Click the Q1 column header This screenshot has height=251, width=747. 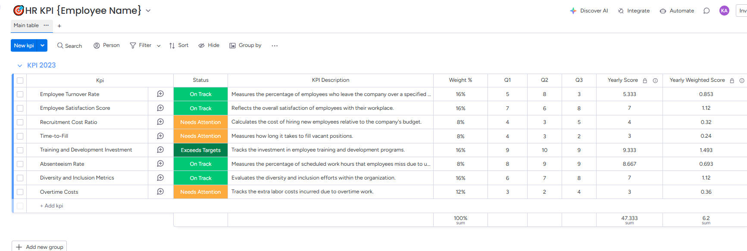tap(507, 80)
